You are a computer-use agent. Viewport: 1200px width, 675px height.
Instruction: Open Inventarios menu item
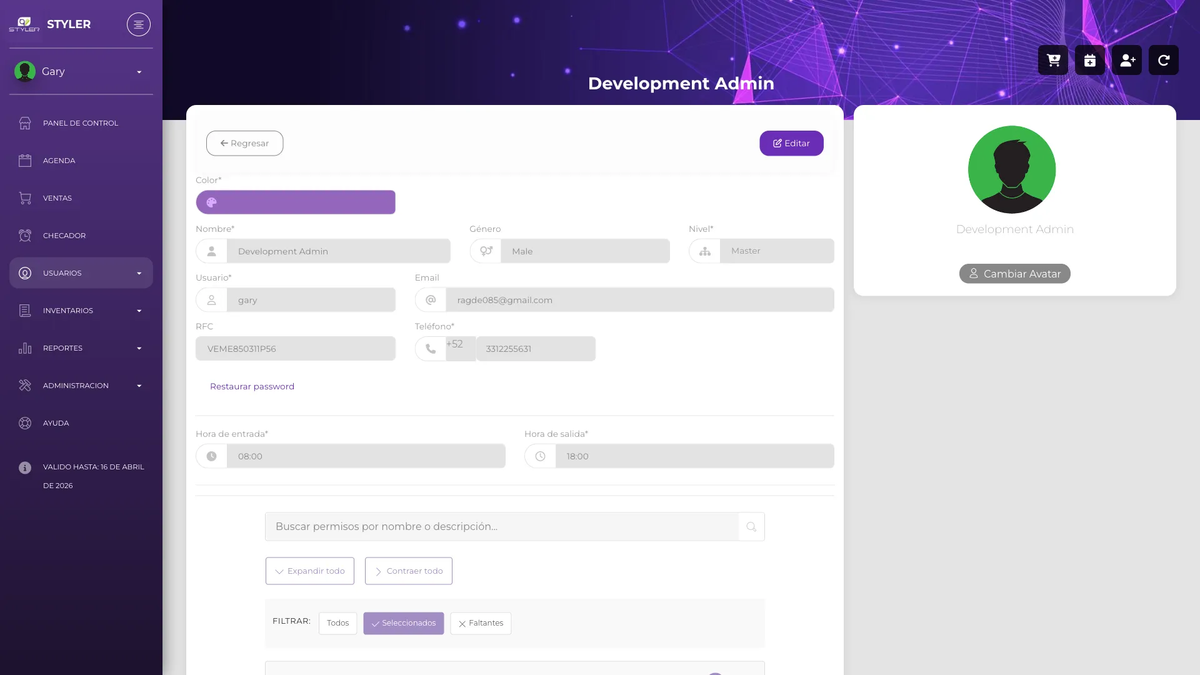(81, 311)
